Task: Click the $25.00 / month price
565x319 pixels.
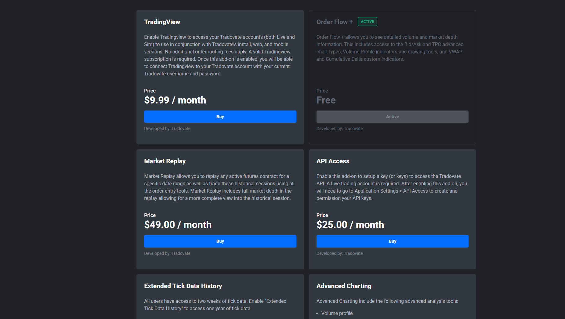Action: pos(350,225)
